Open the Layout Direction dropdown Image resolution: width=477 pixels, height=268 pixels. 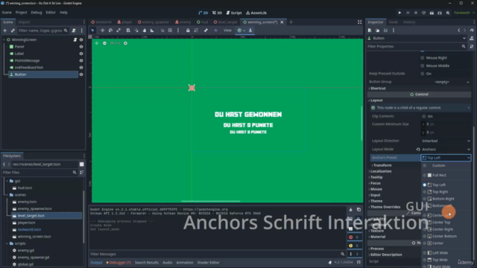(x=446, y=141)
